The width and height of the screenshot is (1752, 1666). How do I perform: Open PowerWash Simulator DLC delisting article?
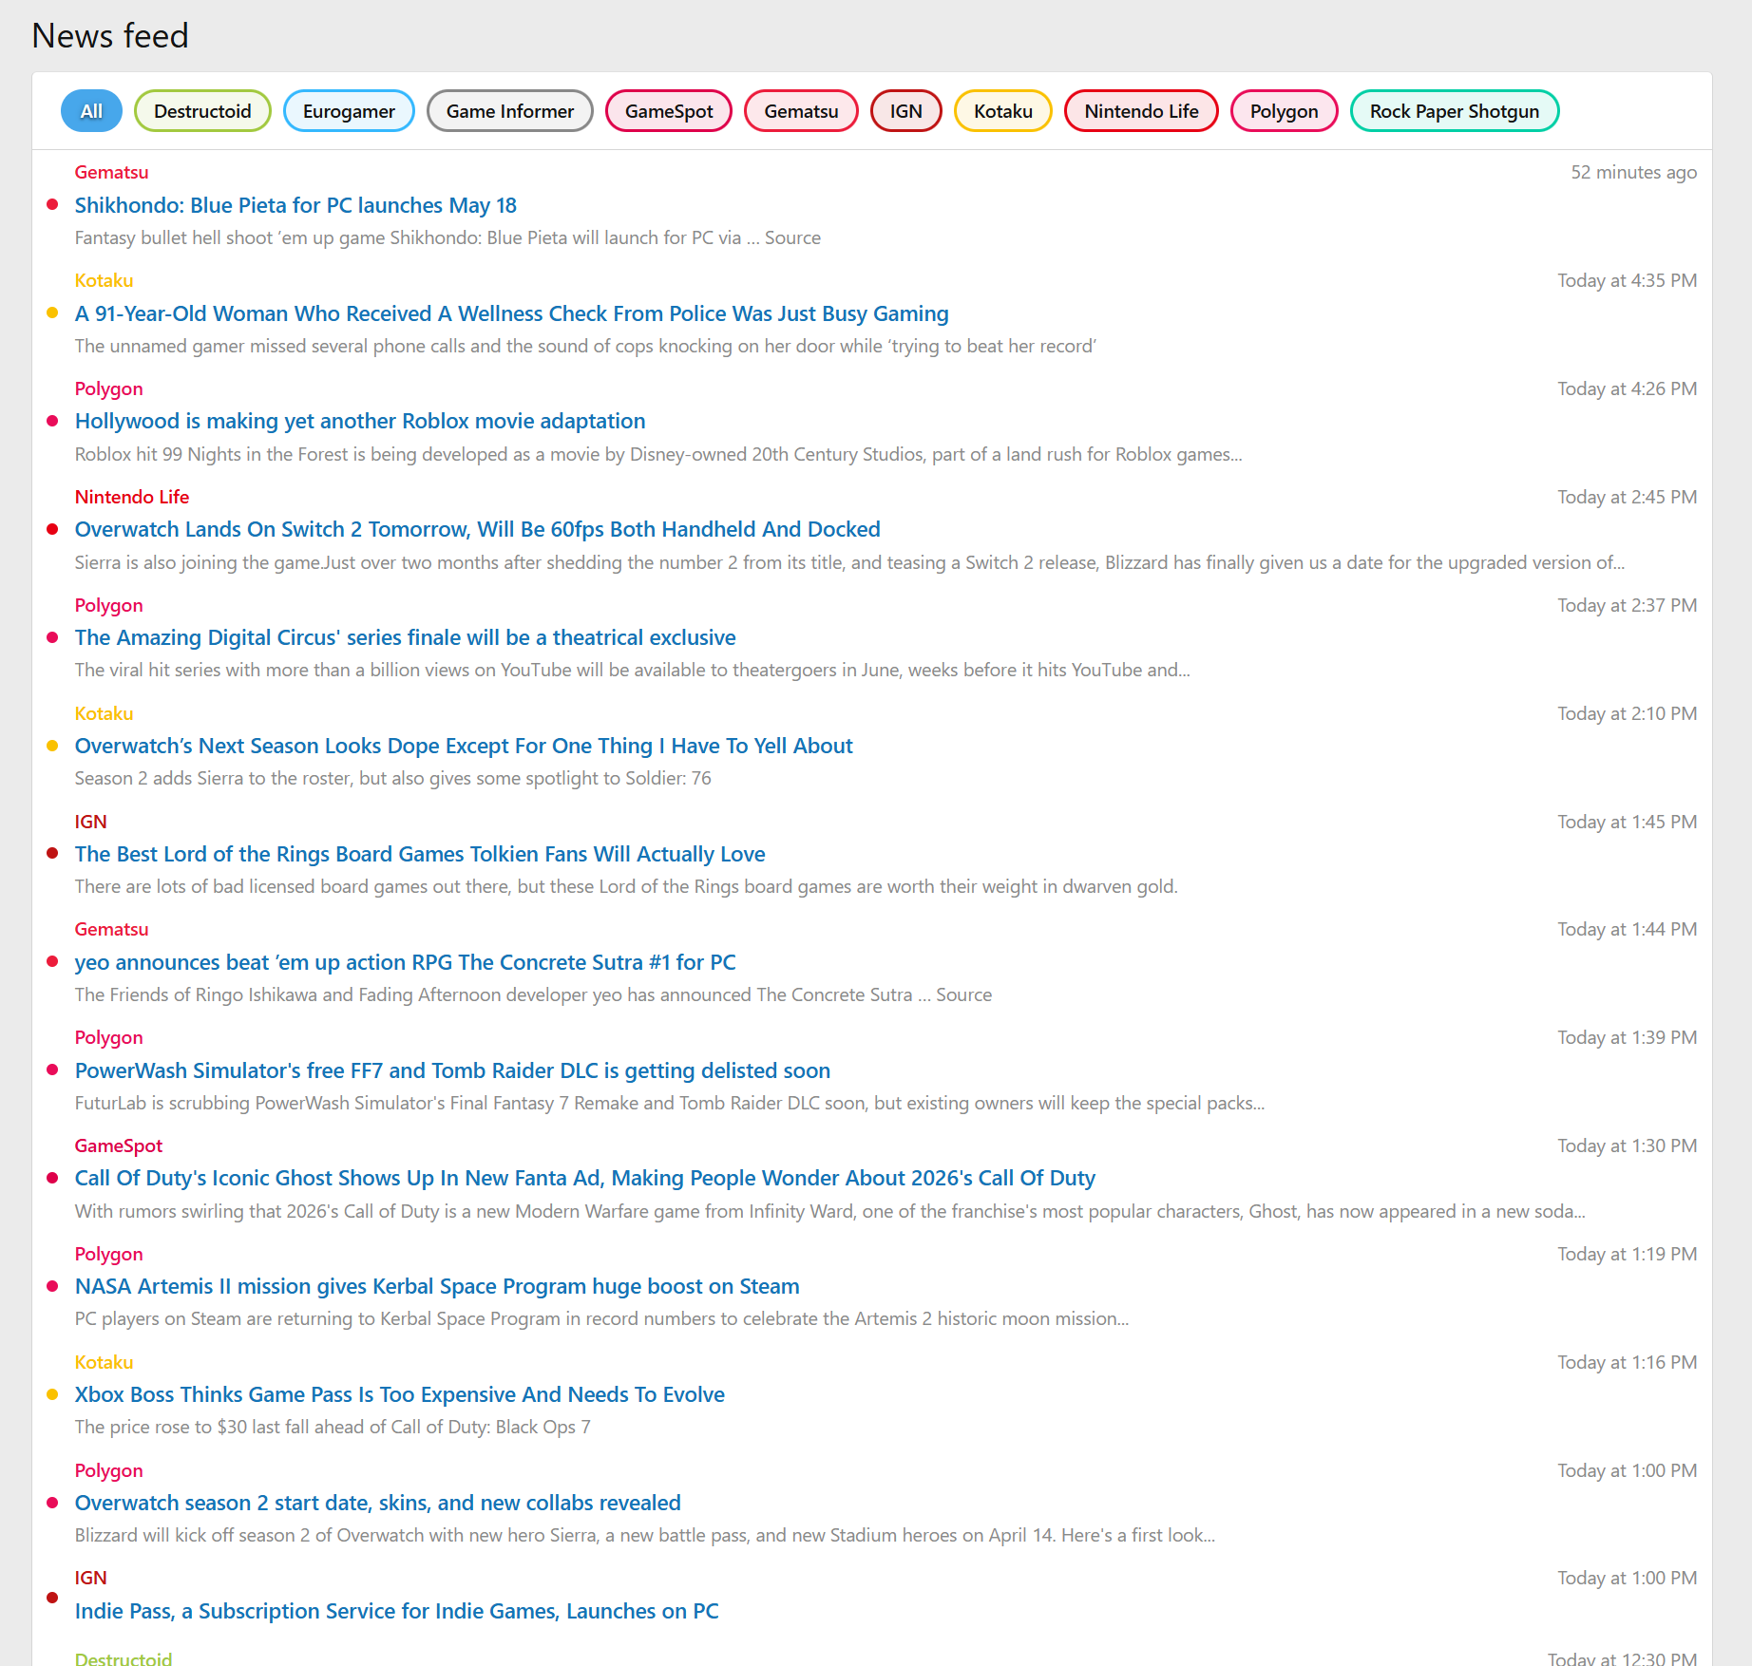coord(452,1070)
